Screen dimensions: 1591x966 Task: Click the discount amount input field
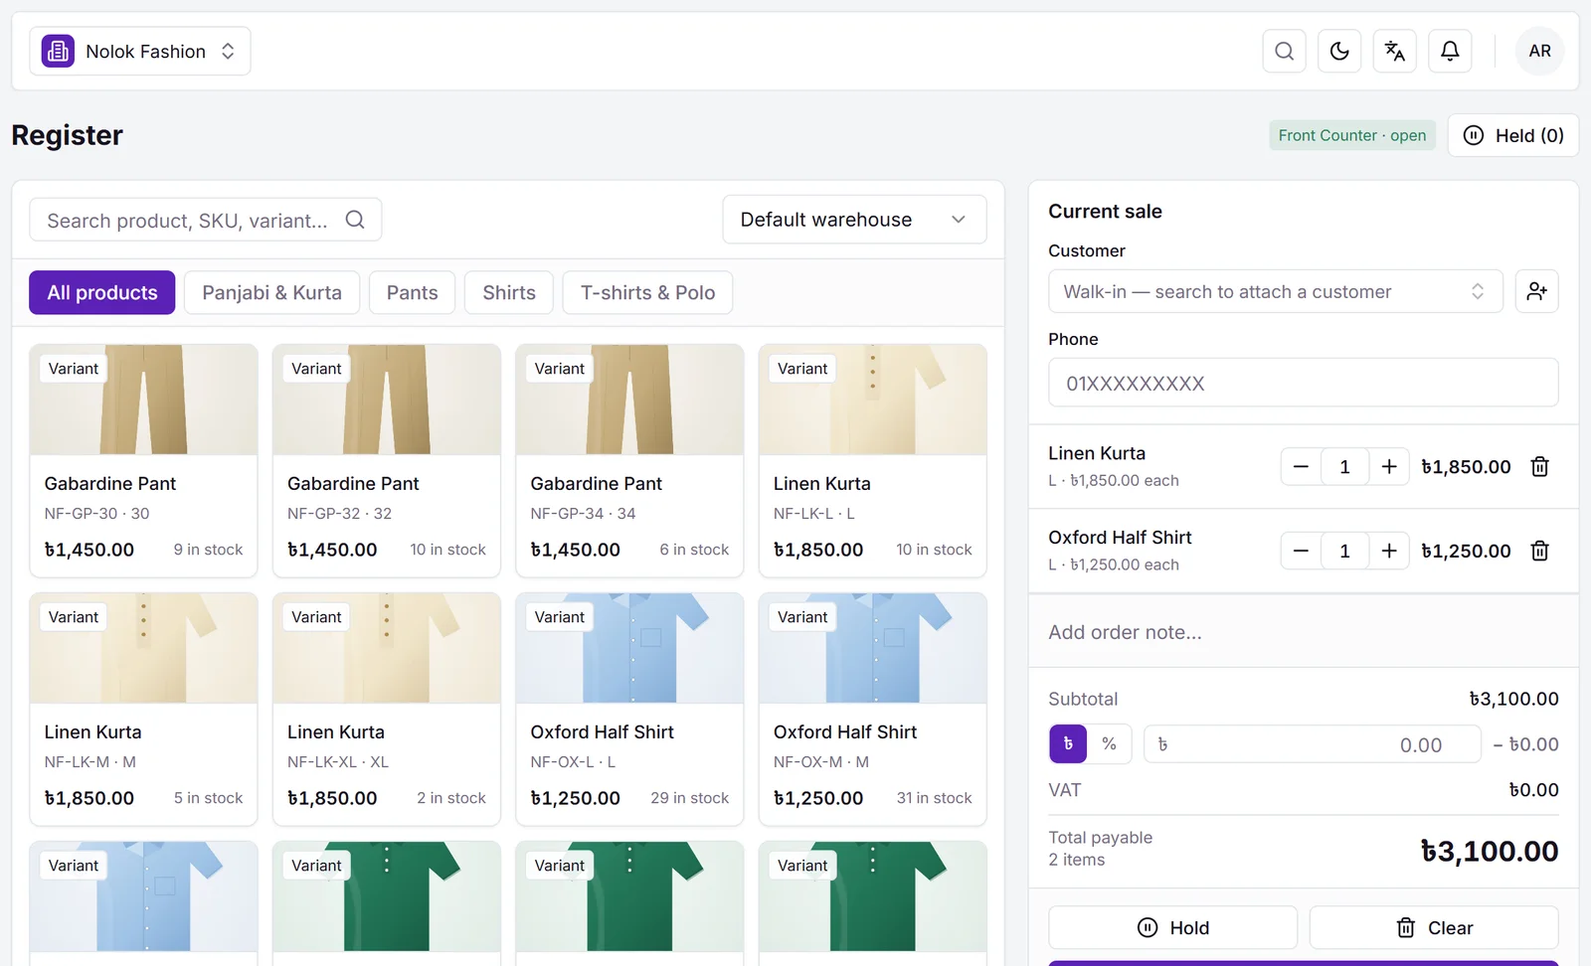pos(1312,744)
